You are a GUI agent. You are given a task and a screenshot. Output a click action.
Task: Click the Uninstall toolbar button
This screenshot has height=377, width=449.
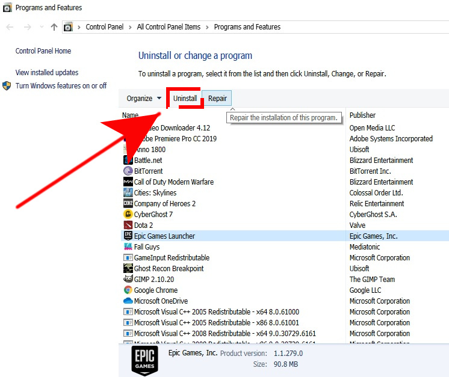click(x=185, y=98)
